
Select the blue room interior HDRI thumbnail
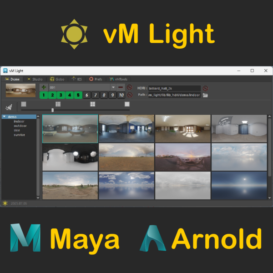click(x=126, y=129)
